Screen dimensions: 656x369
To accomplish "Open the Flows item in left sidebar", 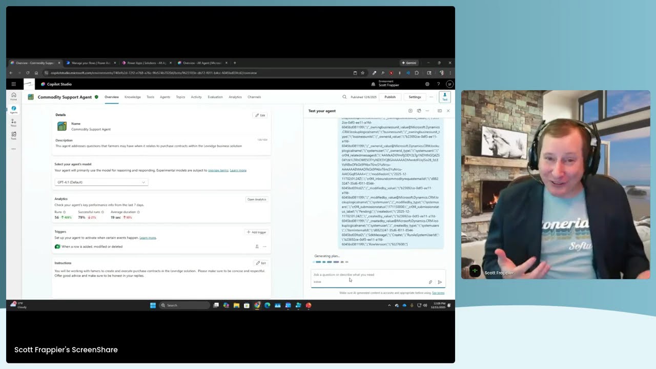I will pos(13,123).
